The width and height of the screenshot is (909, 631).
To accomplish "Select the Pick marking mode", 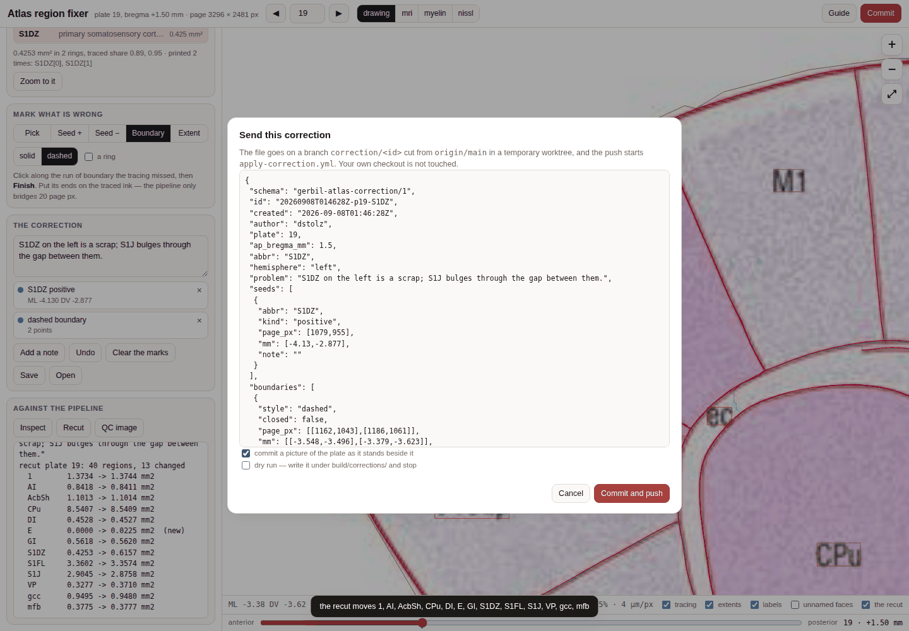I will (32, 133).
